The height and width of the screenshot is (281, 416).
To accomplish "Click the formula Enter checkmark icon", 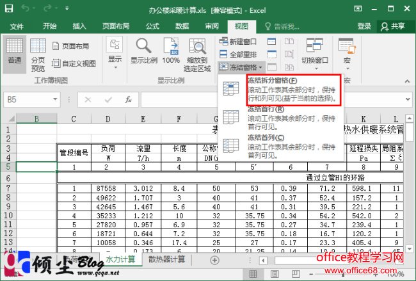I will (x=108, y=100).
